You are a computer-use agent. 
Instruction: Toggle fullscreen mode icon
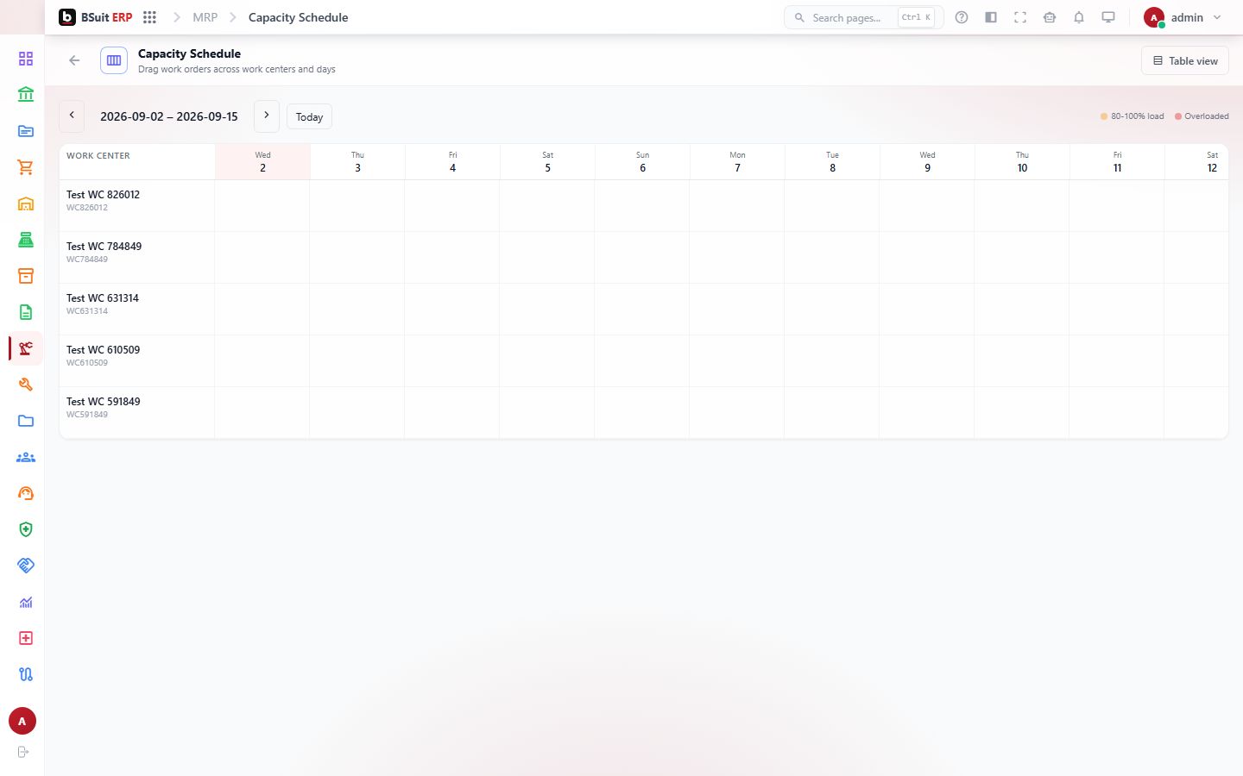point(1020,17)
